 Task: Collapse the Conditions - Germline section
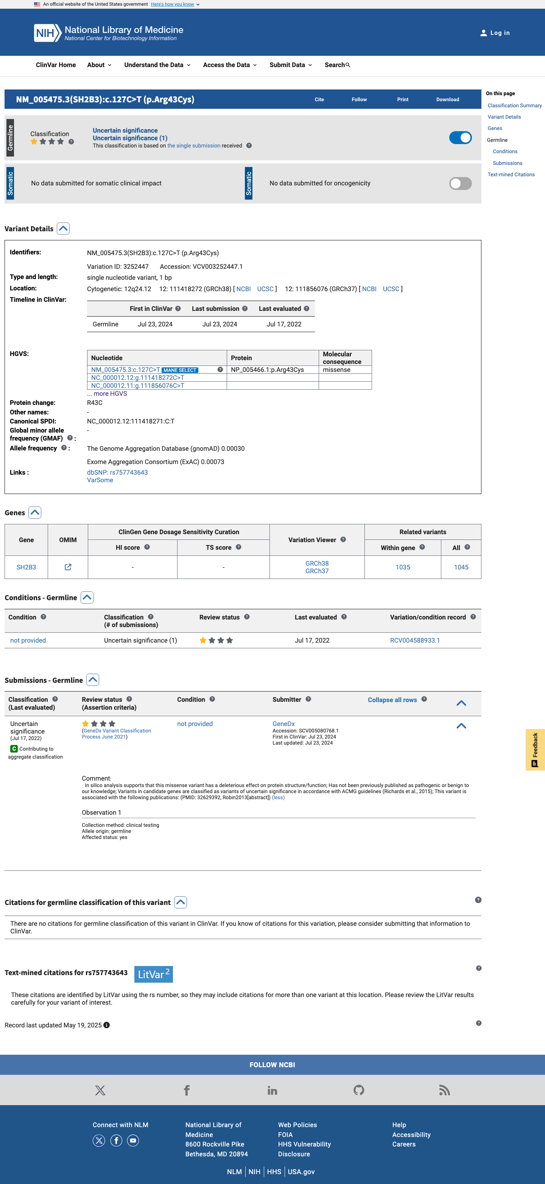[x=87, y=597]
